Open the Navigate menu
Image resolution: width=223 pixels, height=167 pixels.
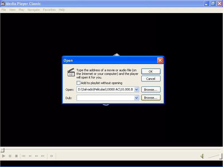click(33, 10)
